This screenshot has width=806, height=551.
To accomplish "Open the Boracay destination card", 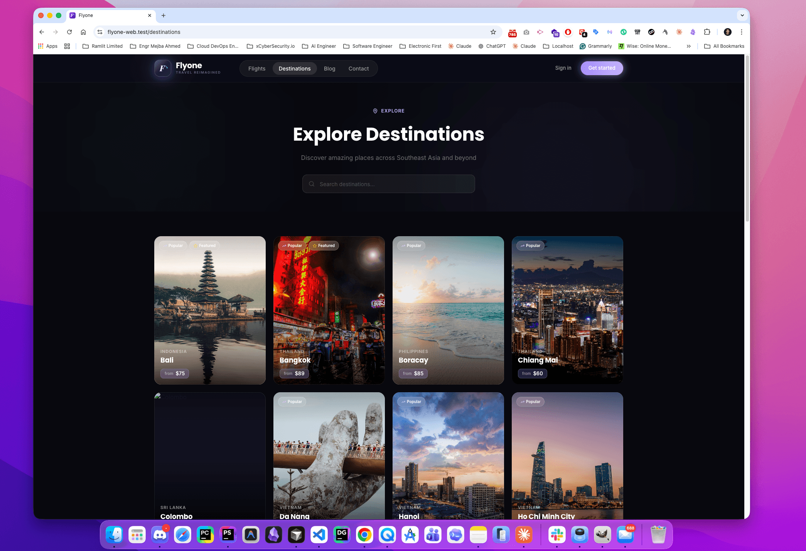I will [x=448, y=310].
